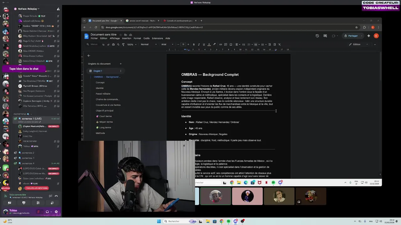Open the Affichage menu
This screenshot has width=401, height=225.
[x=115, y=38]
